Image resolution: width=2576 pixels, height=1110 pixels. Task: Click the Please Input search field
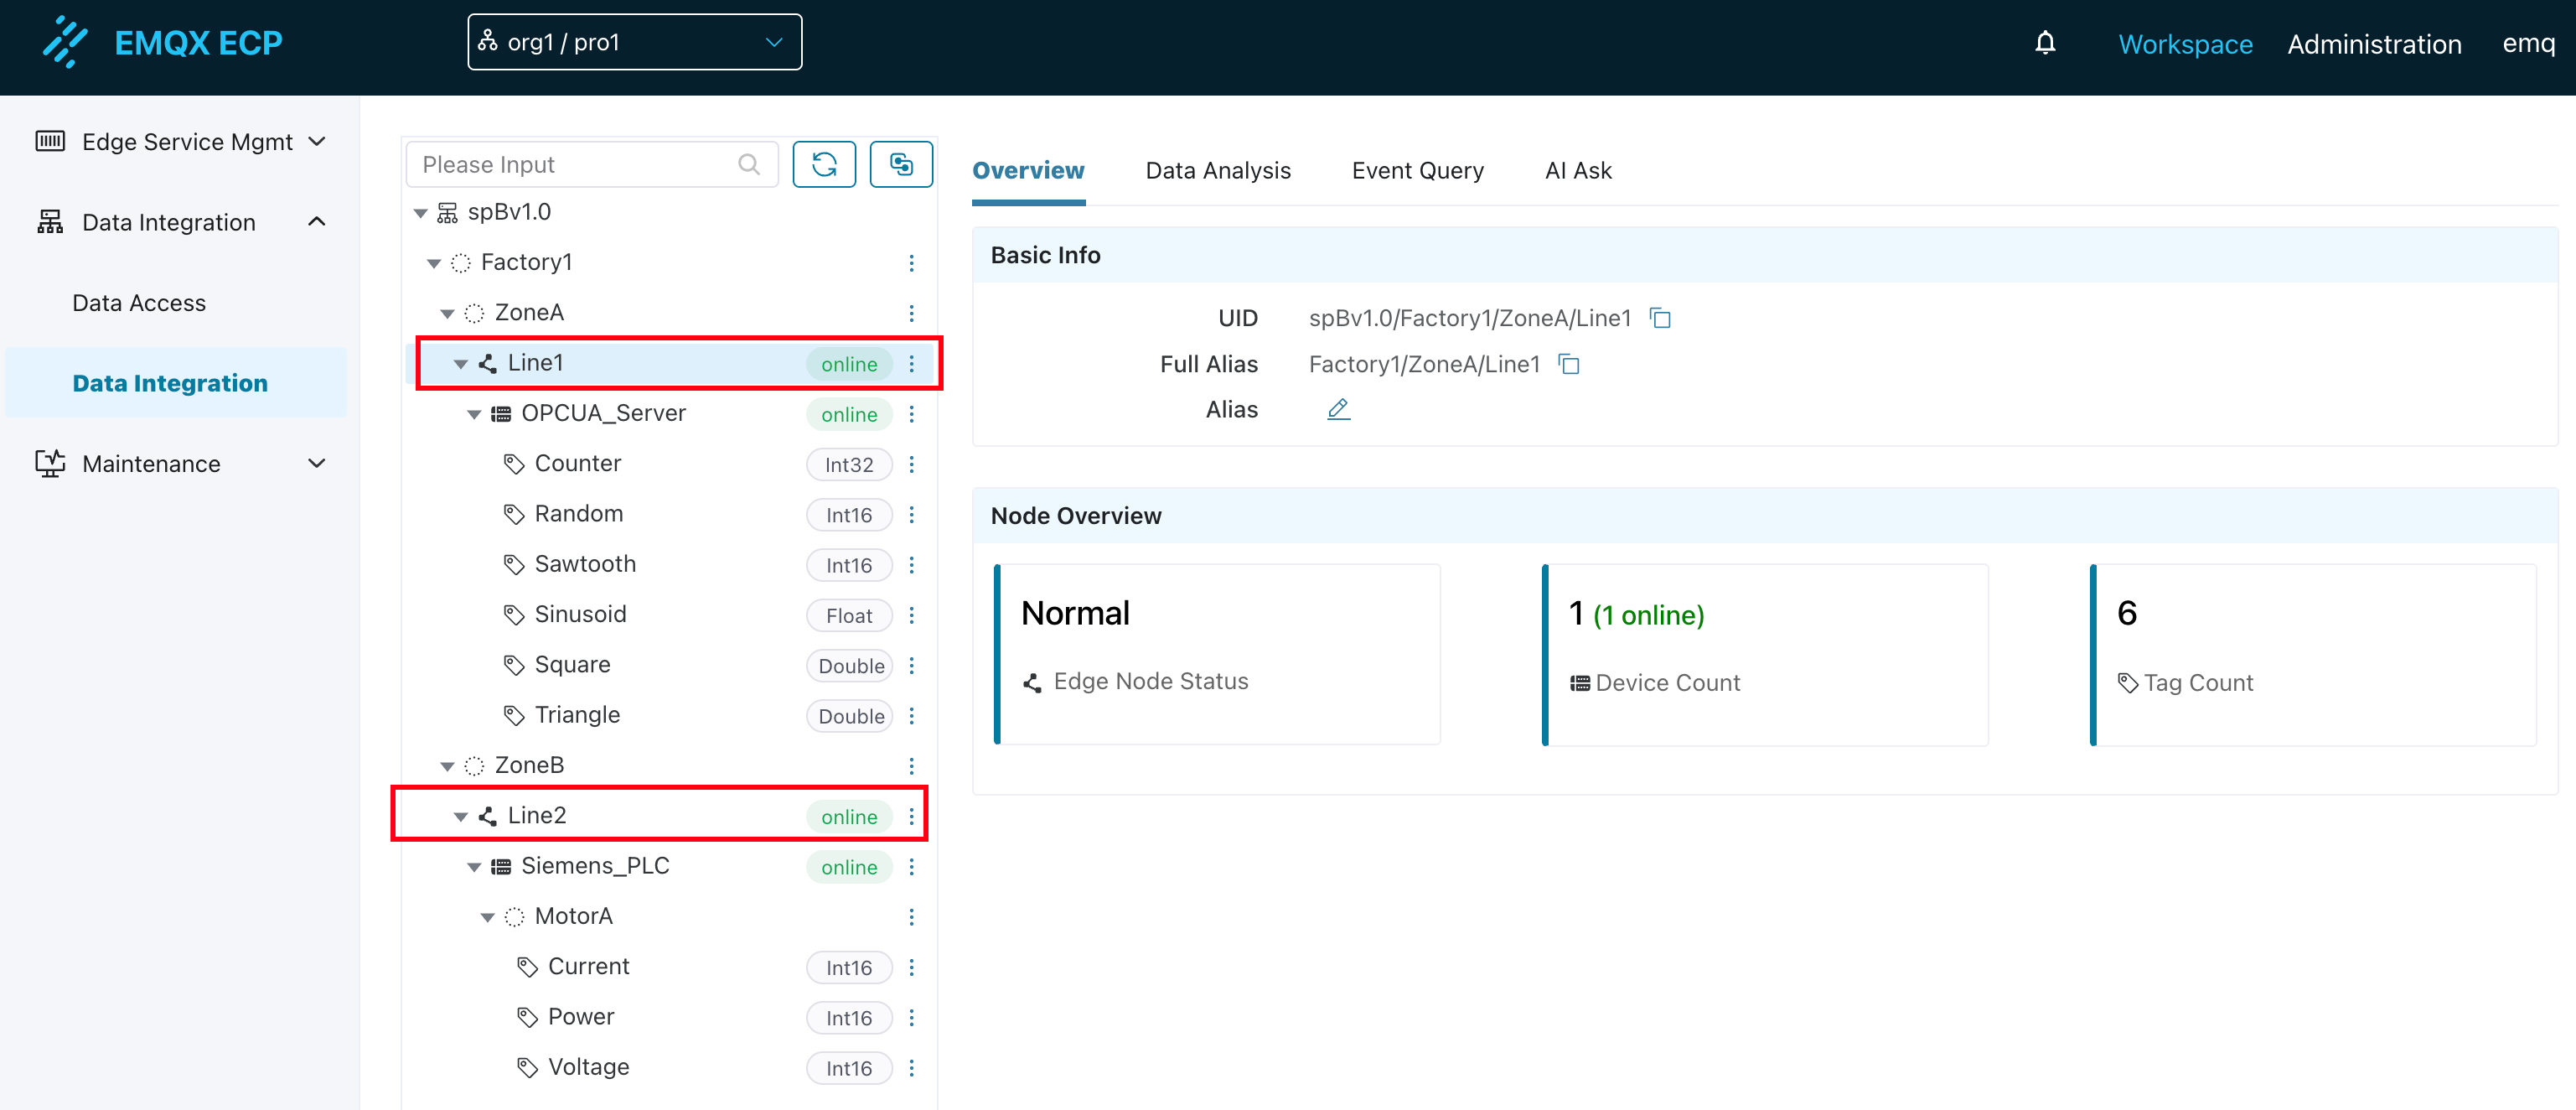click(575, 164)
